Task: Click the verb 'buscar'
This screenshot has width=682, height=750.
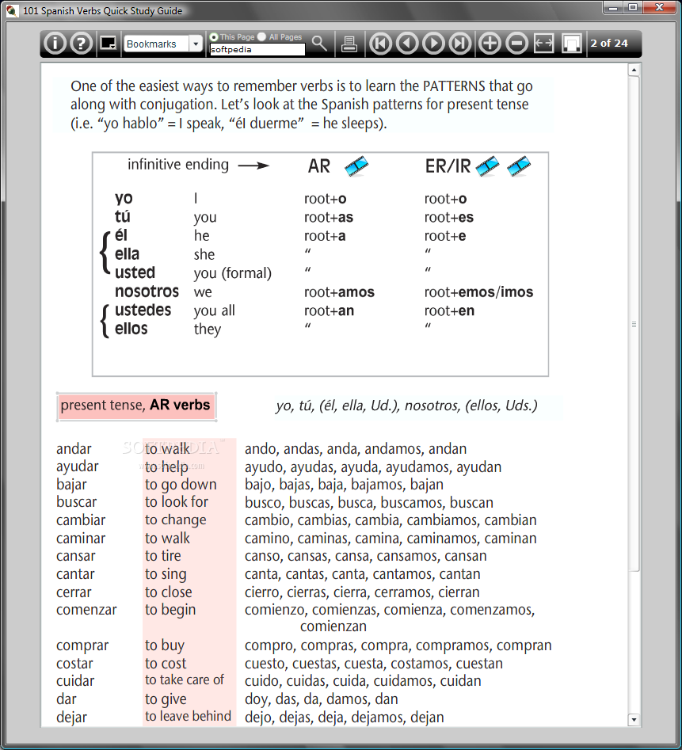Action: [77, 502]
